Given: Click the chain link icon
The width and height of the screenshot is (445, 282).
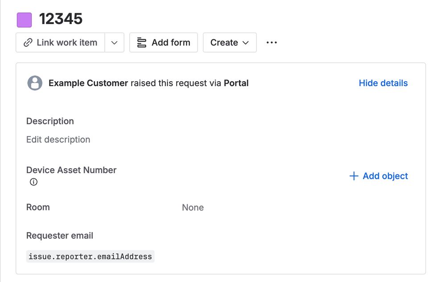Looking at the screenshot, I should 28,43.
